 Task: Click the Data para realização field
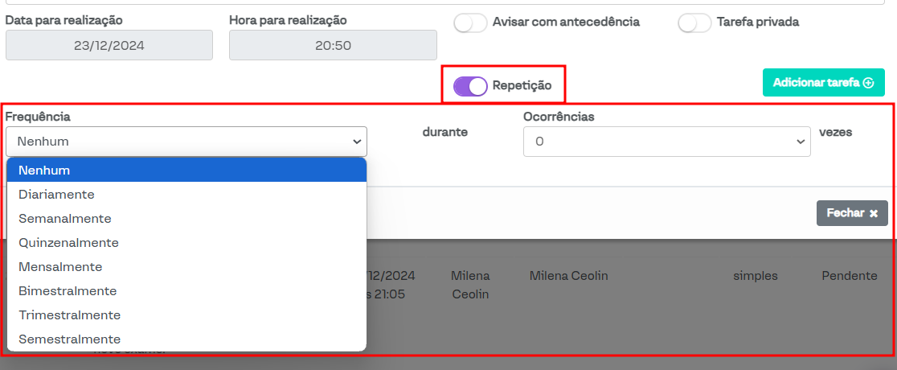[x=109, y=46]
